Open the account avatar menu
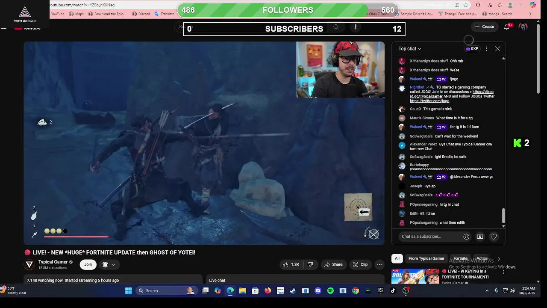547x308 pixels. coord(523,27)
